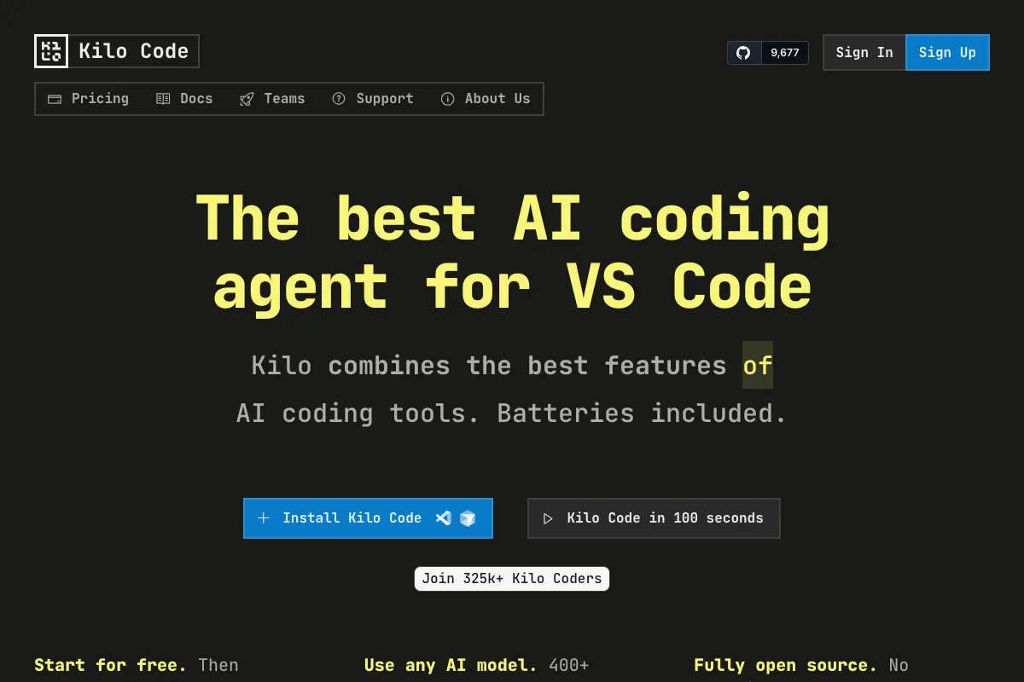The width and height of the screenshot is (1024, 682).
Task: Click the plus icon on the Install button
Action: [264, 518]
